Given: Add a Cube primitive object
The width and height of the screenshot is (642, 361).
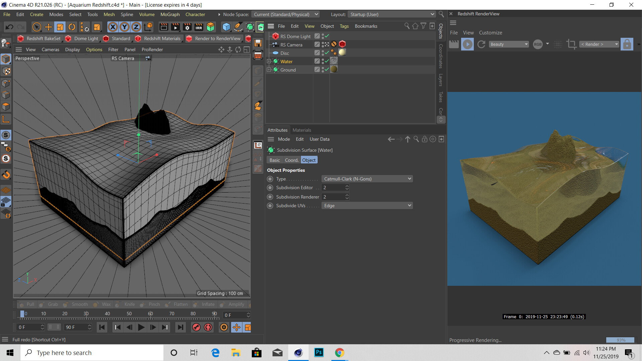Looking at the screenshot, I should coord(226,27).
